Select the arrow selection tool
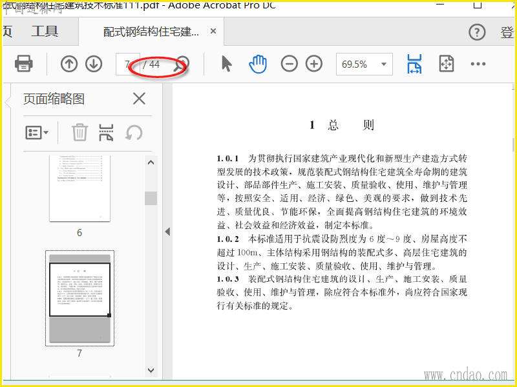 tap(227, 64)
